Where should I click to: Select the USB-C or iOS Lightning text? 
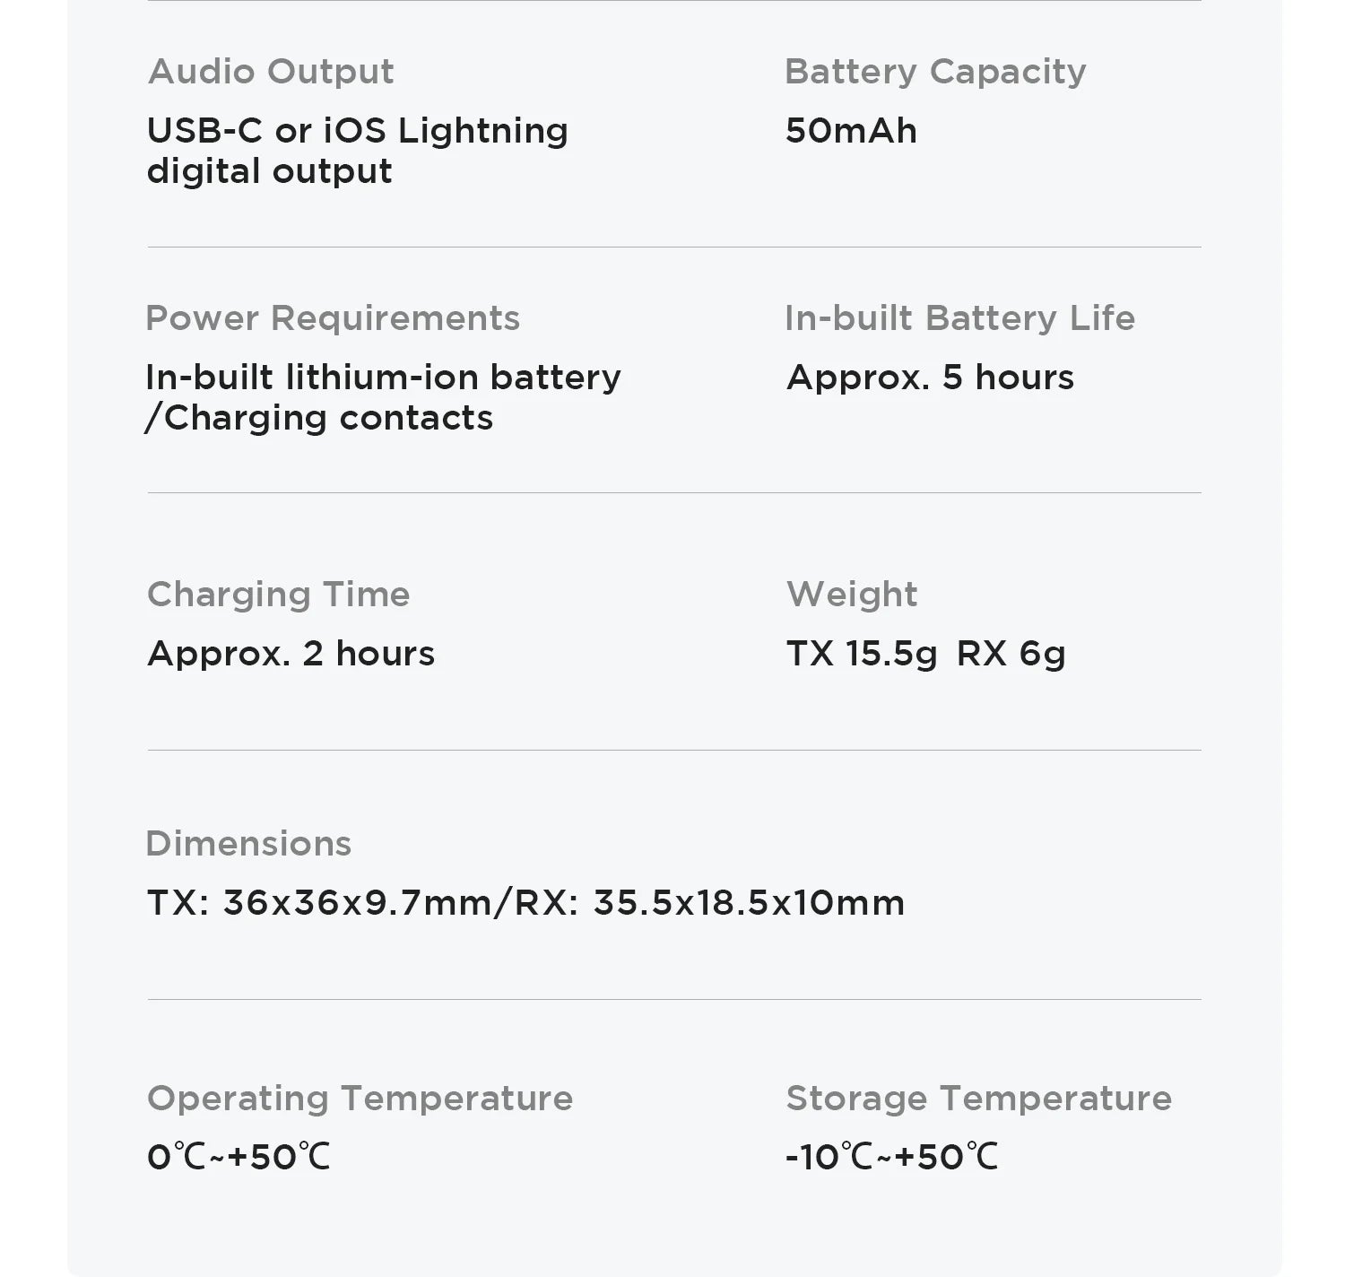(357, 131)
